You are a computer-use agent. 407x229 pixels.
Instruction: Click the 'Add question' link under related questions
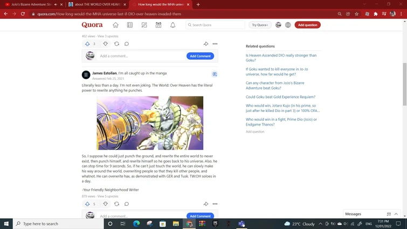255,131
